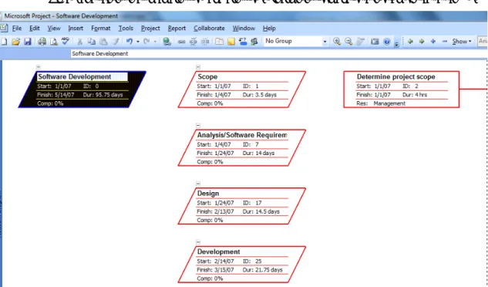
Task: Click 'Finish: 1/24/07' in the Analysis node
Action: click(x=215, y=153)
